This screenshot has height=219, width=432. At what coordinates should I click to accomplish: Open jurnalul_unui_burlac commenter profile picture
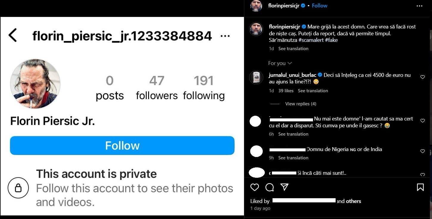[256, 77]
